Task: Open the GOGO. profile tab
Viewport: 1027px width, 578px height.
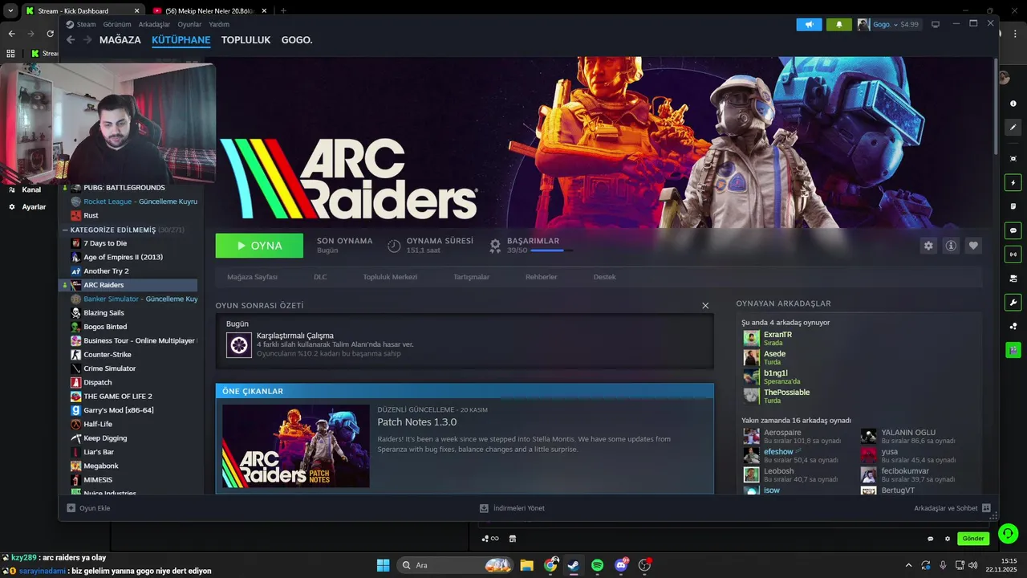Action: coord(297,39)
